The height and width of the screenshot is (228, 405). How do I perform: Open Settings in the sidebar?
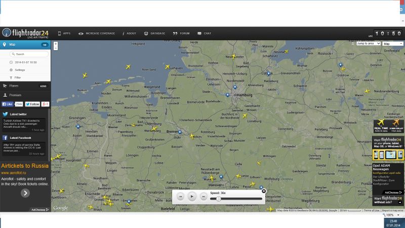click(18, 70)
